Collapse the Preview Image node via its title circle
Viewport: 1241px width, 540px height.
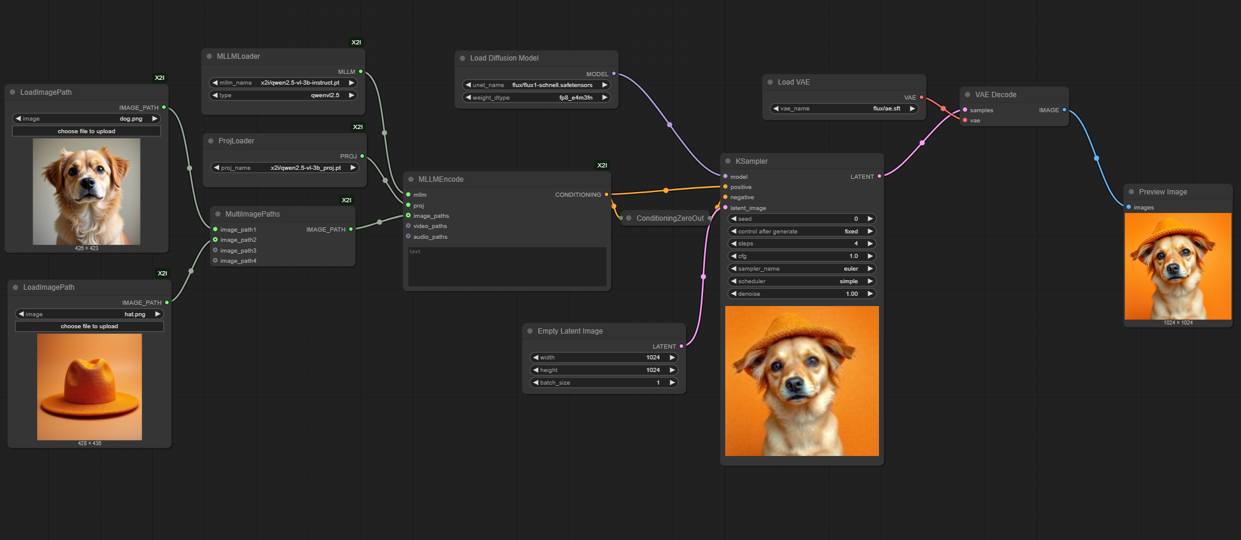pyautogui.click(x=1131, y=191)
